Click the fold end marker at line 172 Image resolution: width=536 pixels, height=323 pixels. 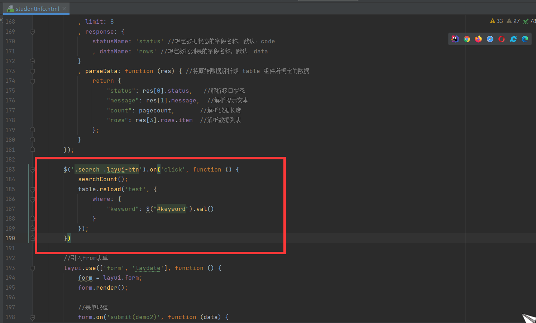coord(33,61)
